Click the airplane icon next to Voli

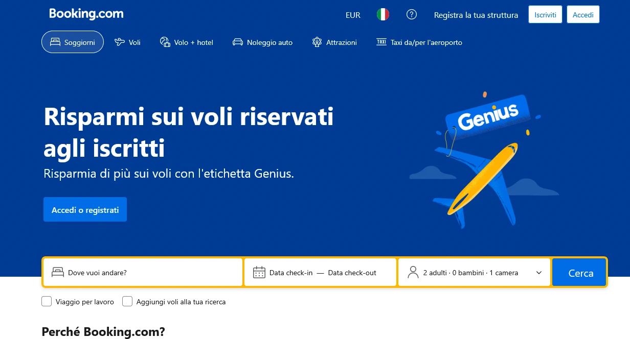click(120, 42)
